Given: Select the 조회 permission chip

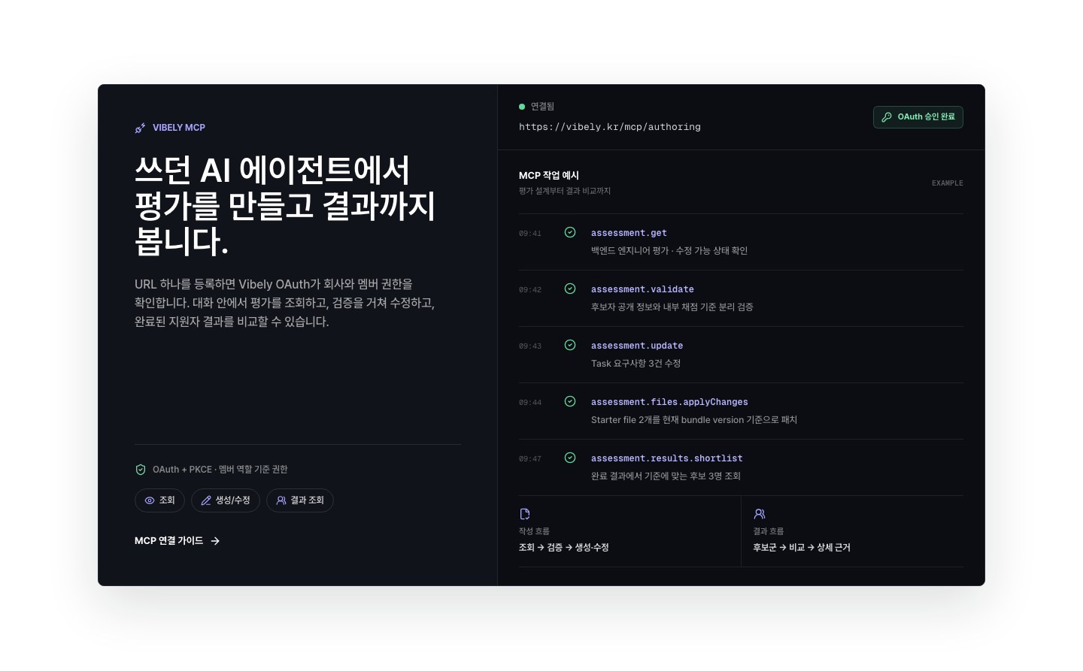Looking at the screenshot, I should click(159, 500).
